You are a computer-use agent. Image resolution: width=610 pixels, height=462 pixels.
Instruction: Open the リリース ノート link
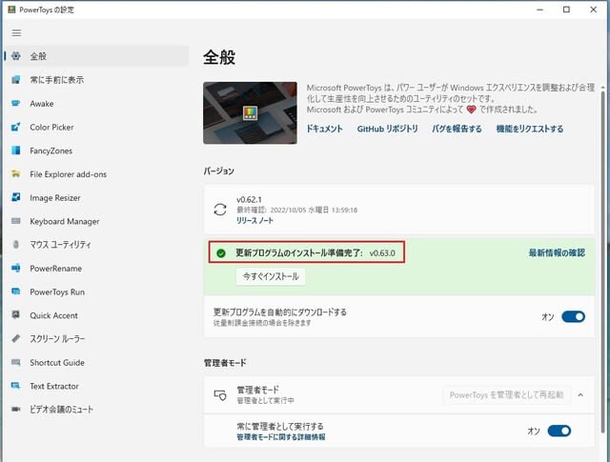254,220
